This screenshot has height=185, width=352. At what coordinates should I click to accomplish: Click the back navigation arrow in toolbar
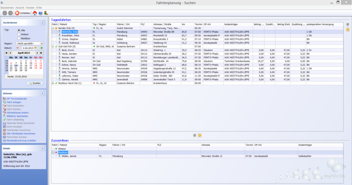pyautogui.click(x=4, y=13)
